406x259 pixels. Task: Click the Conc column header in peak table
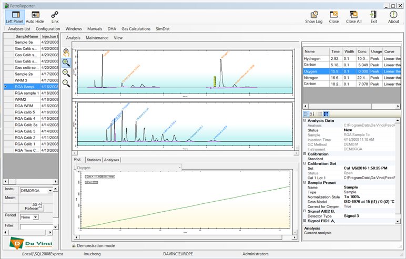pyautogui.click(x=362, y=51)
